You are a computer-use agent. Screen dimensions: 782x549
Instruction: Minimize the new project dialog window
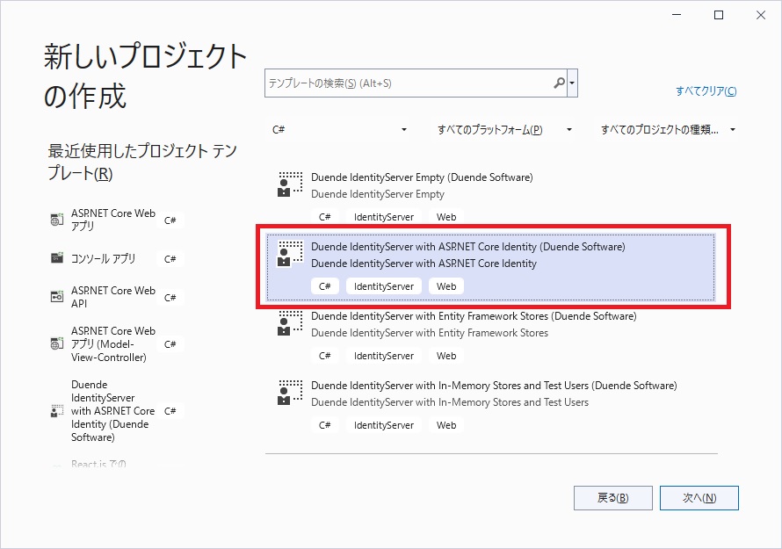[x=677, y=15]
